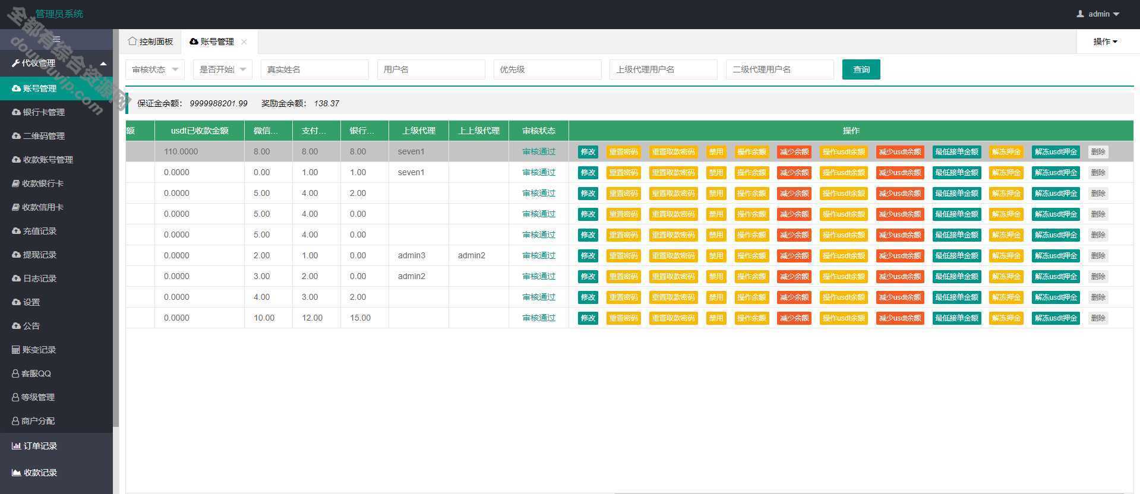Image resolution: width=1140 pixels, height=494 pixels.
Task: Click 删除 in the 110.0000 row
Action: click(1098, 152)
